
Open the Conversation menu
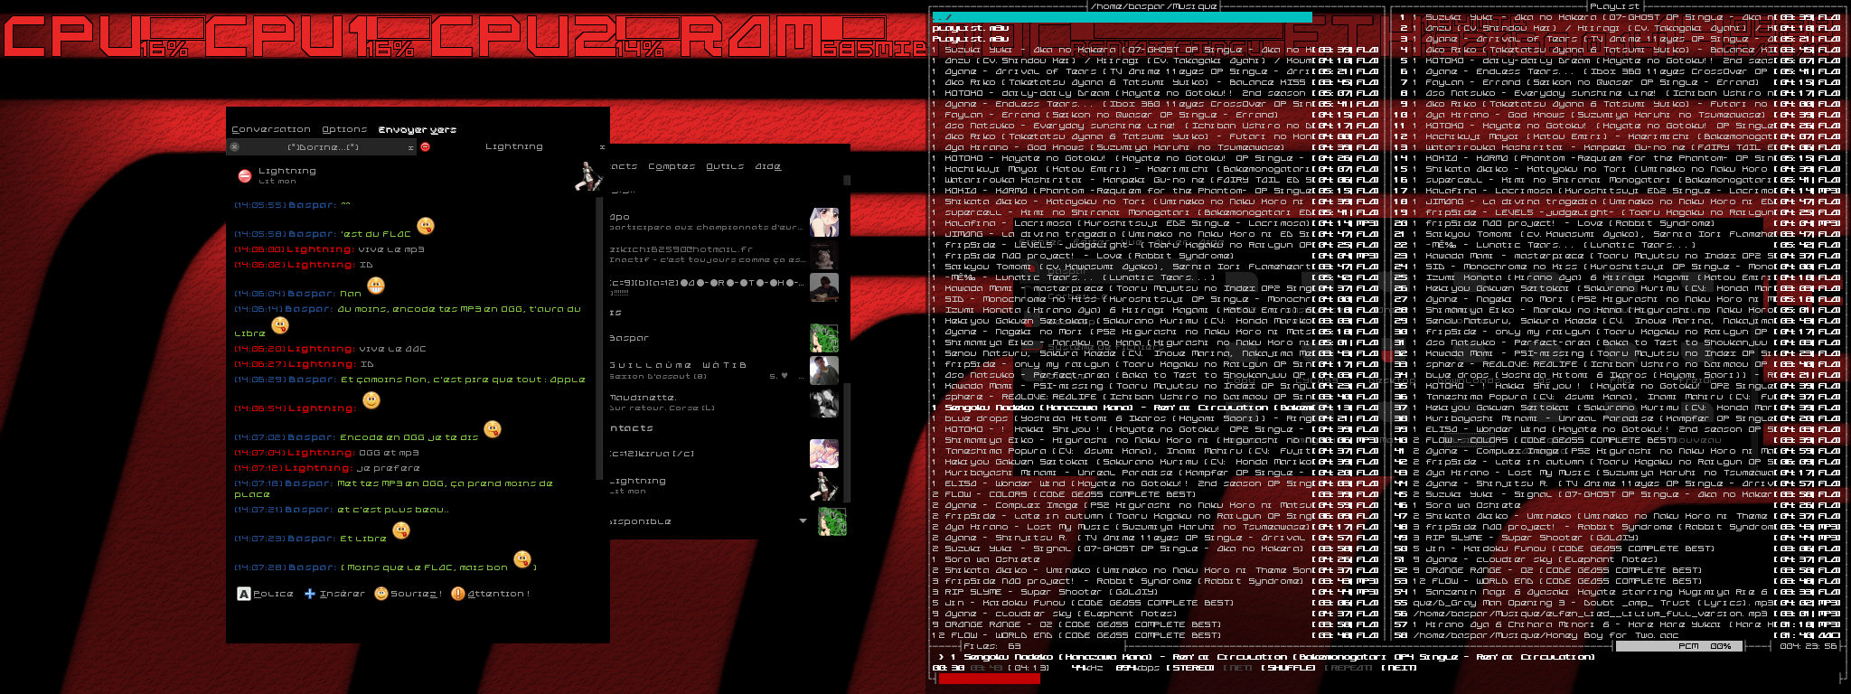click(x=271, y=129)
